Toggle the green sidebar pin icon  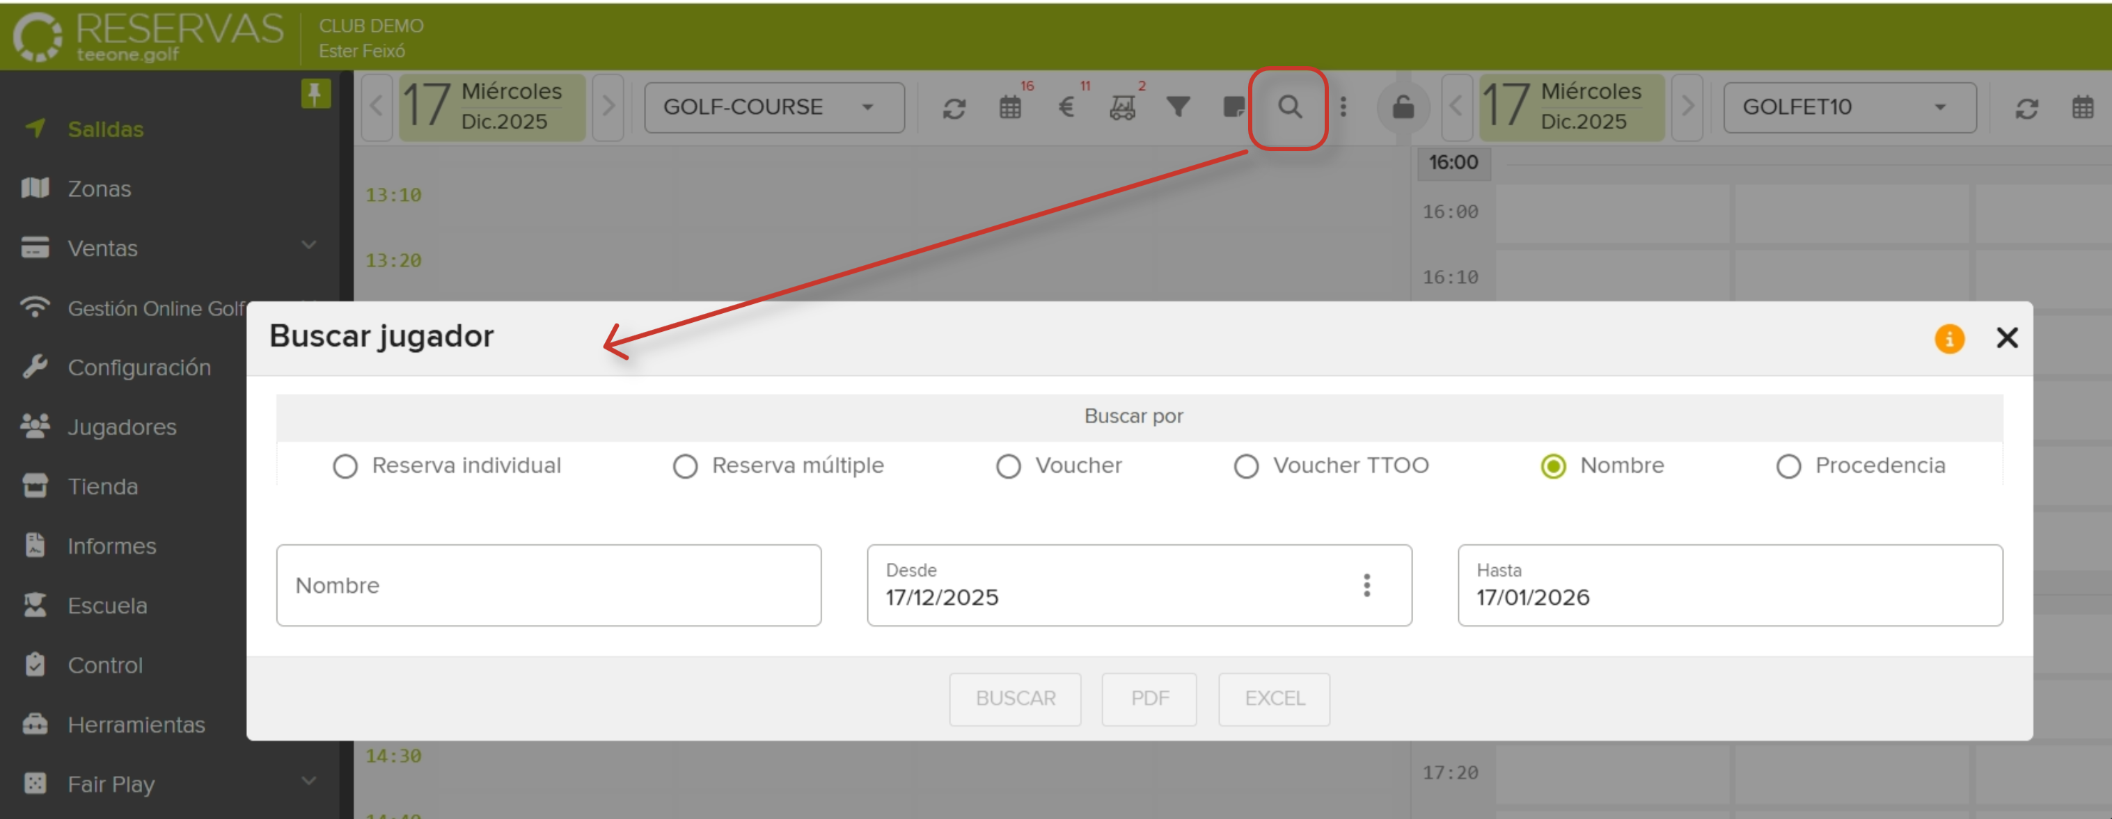[x=315, y=93]
